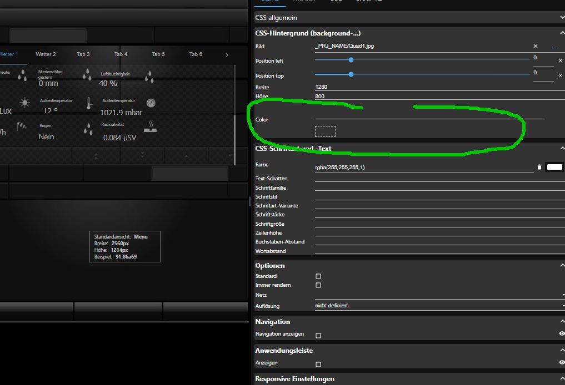Screen dimensions: 565x385
Task: Click the Position top slider handle
Action: click(351, 74)
